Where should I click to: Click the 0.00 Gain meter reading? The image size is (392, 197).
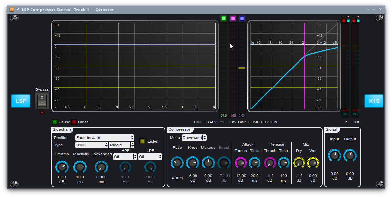[x=242, y=116]
